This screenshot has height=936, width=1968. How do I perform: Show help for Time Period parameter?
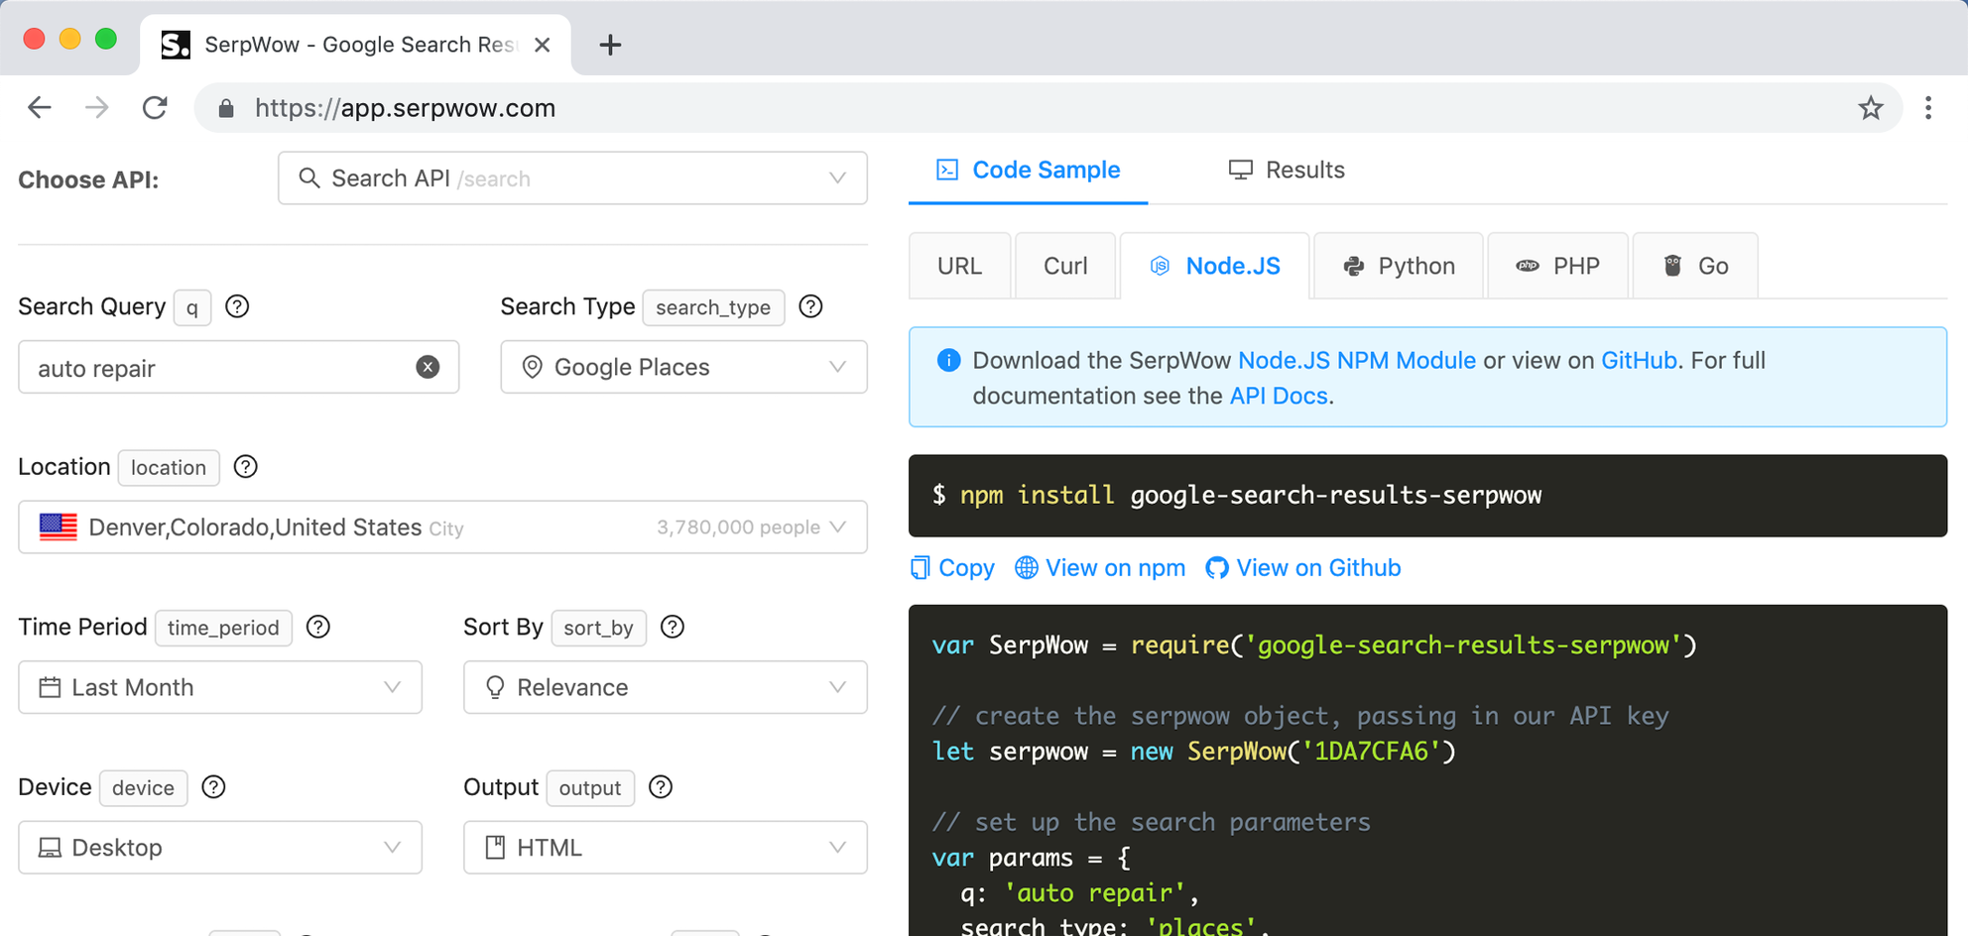pyautogui.click(x=318, y=627)
